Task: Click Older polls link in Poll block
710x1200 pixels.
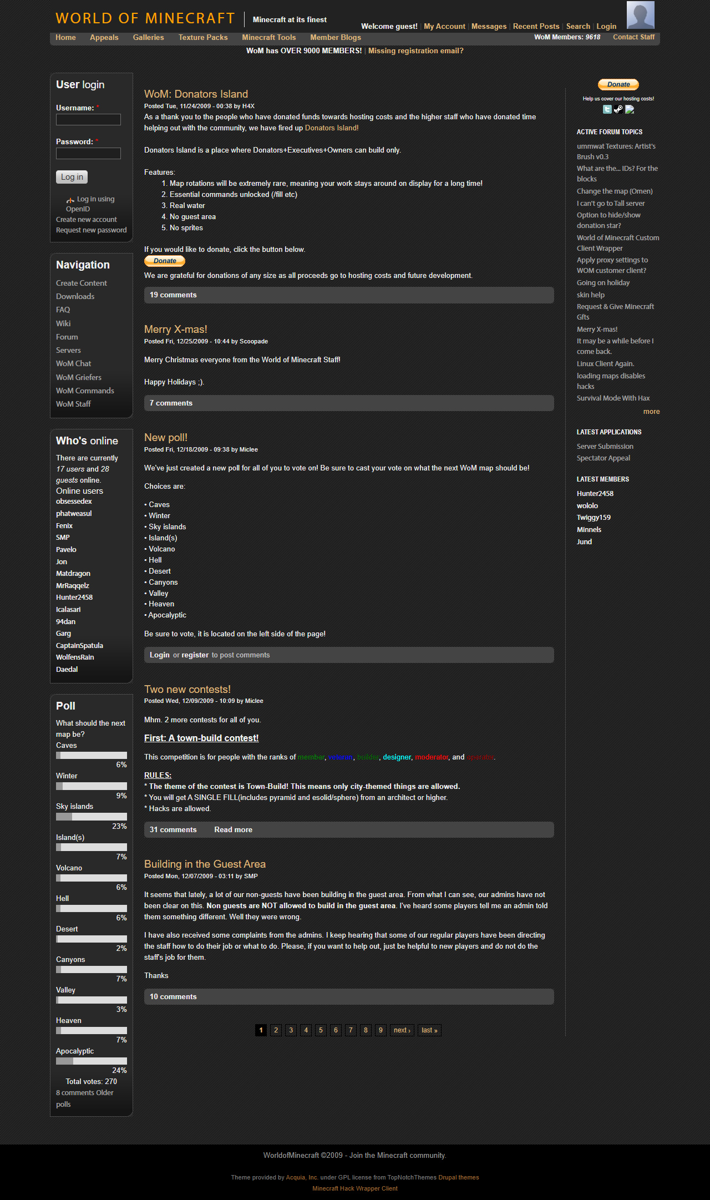Action: pos(84,1098)
